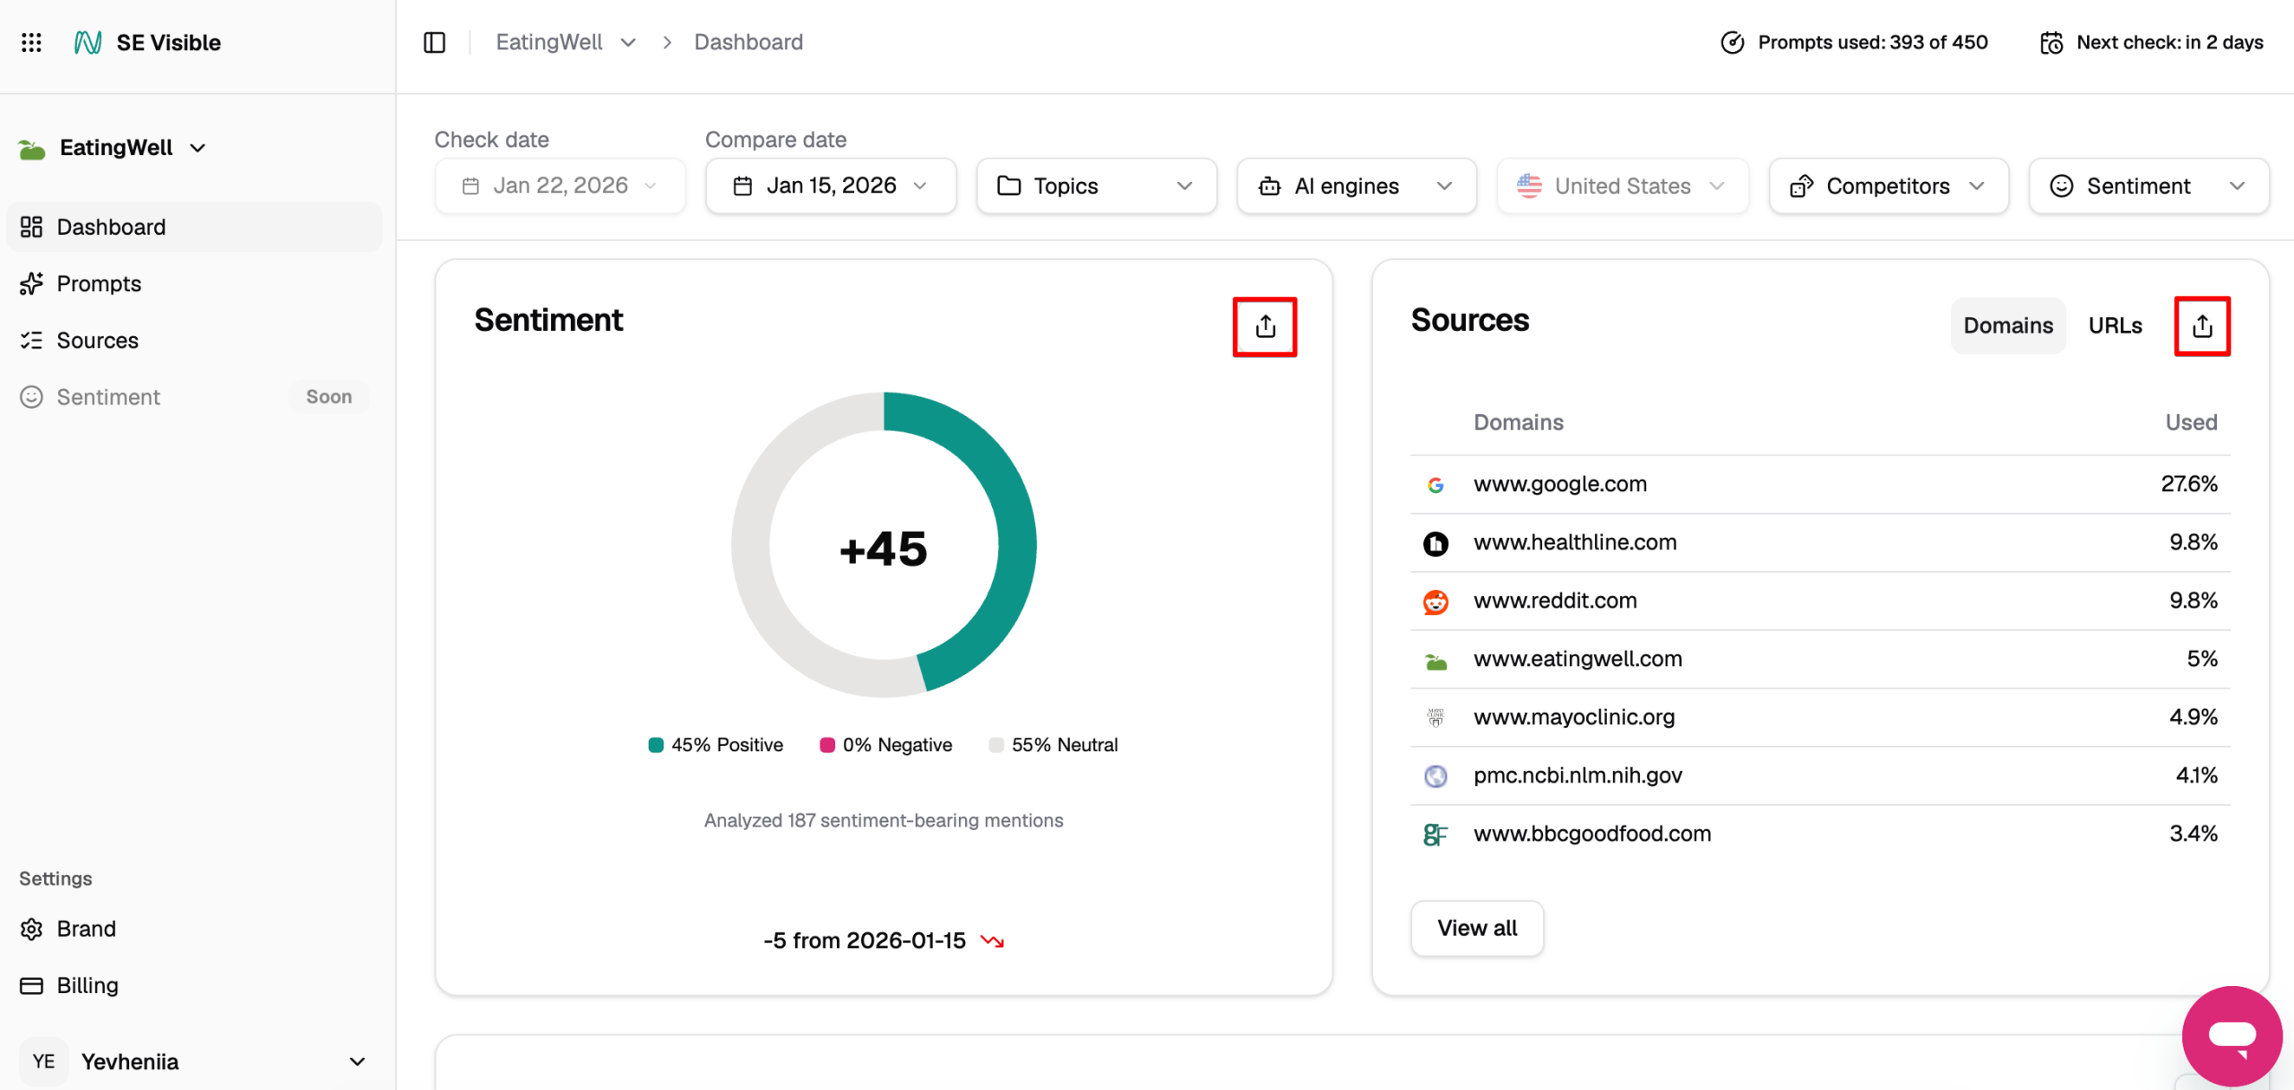Open the Compare date picker showing Jan 15, 2026

[x=830, y=186]
